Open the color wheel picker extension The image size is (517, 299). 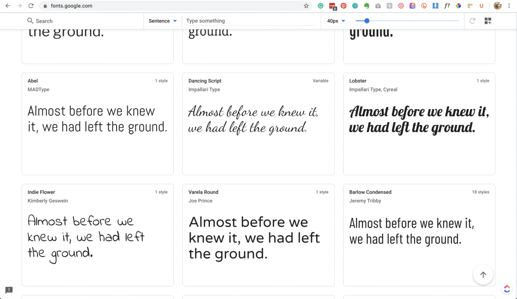click(x=458, y=6)
